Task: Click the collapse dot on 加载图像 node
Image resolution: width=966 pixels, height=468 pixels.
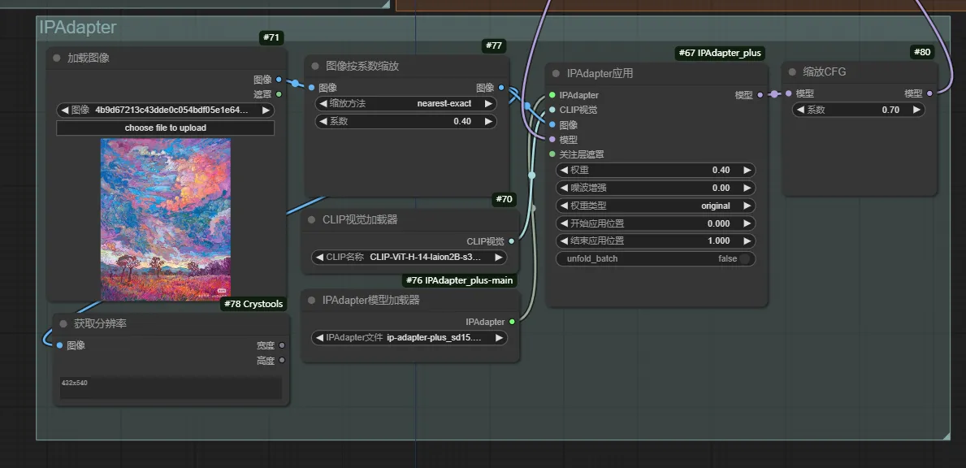Action: [x=56, y=58]
